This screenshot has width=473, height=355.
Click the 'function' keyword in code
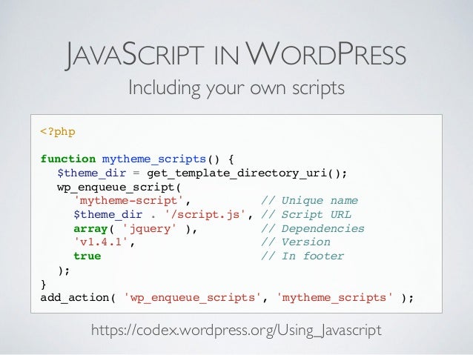point(68,159)
